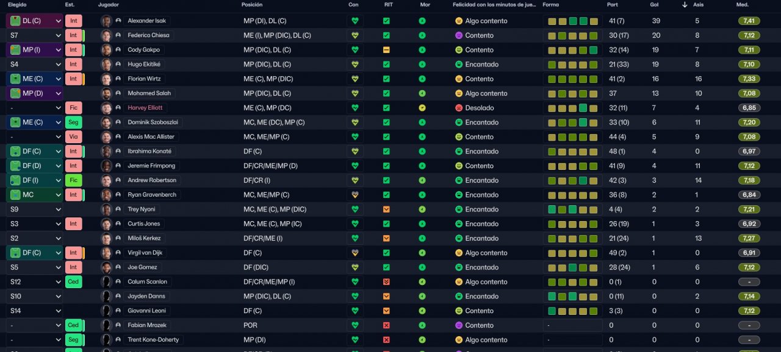
Task: Open the MC selection dropdown for Gravenberch
Action: coord(35,195)
